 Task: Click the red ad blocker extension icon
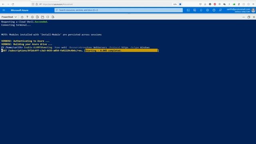click(x=215, y=4)
